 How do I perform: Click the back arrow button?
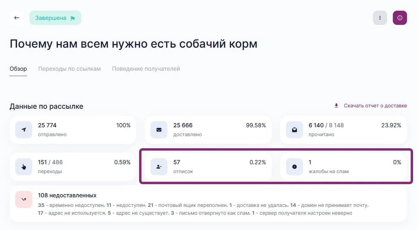pos(17,18)
